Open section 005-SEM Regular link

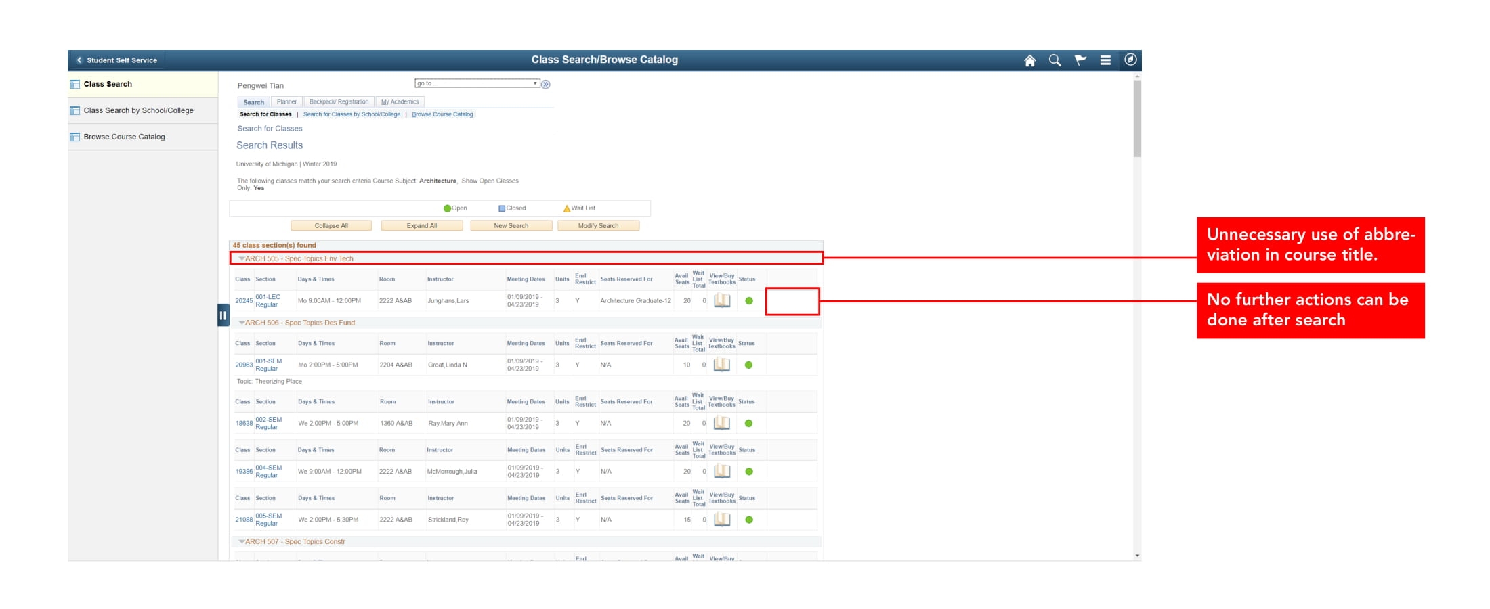(269, 520)
